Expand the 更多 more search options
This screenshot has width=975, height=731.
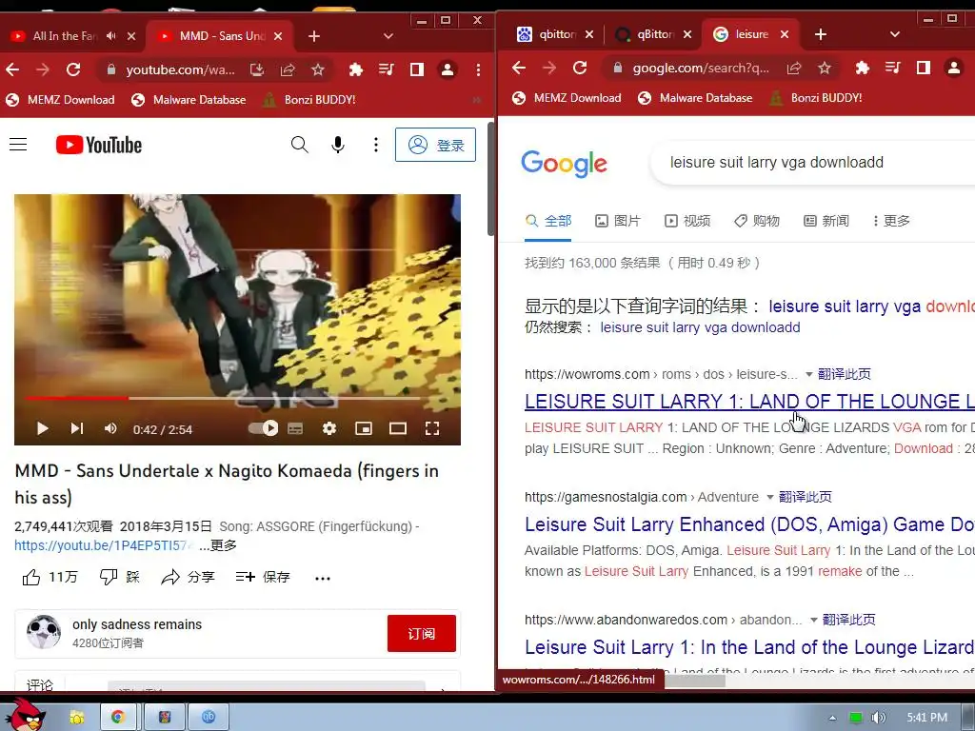click(891, 221)
